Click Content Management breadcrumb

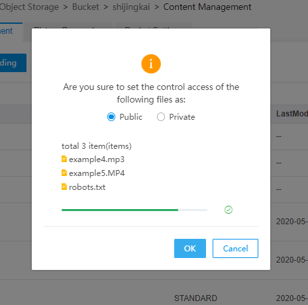tap(207, 7)
